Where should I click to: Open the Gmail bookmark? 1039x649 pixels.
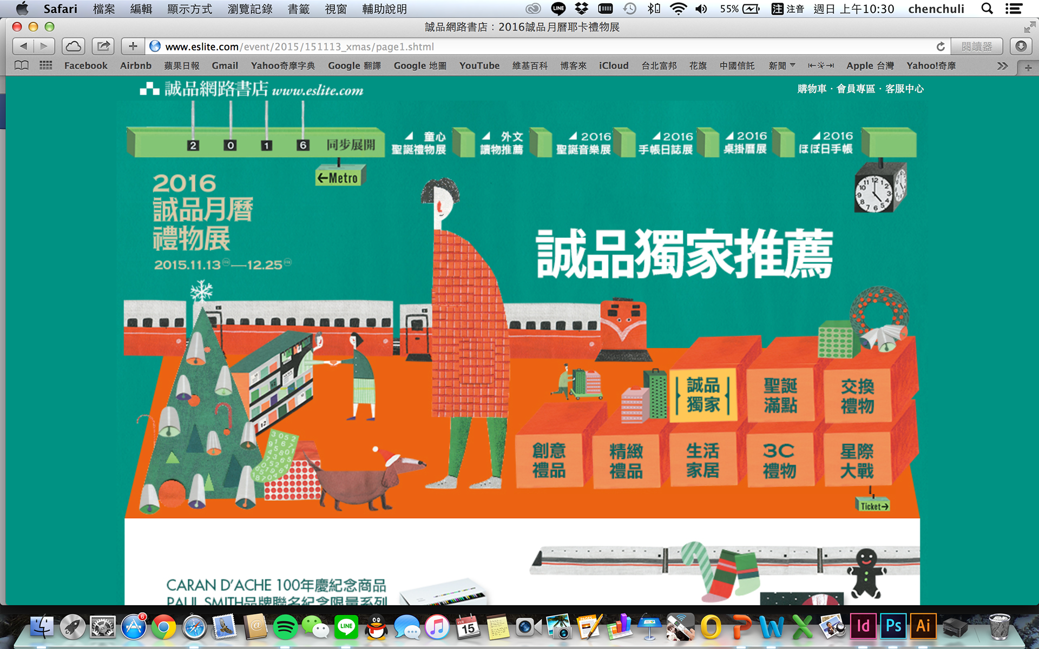click(225, 65)
